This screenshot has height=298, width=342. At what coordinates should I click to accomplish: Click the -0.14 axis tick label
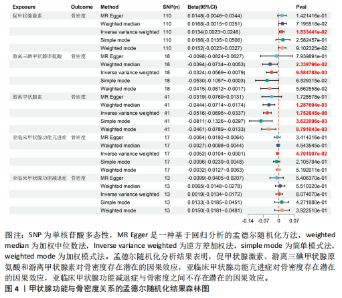click(248, 220)
